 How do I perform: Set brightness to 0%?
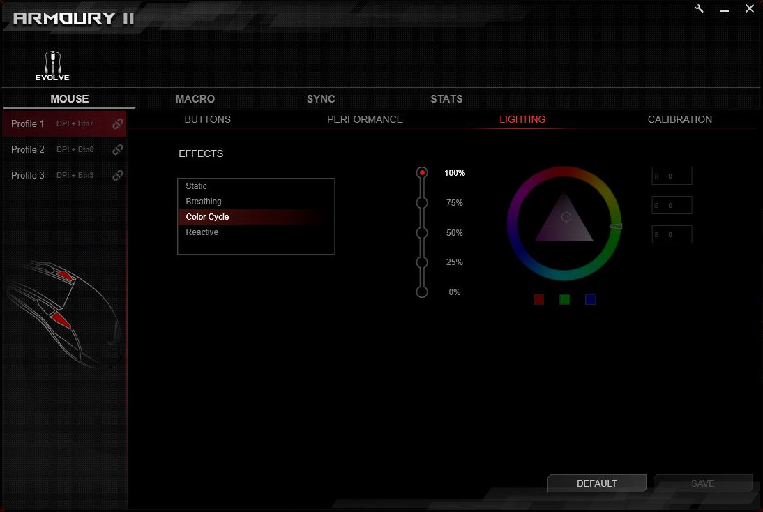(422, 292)
